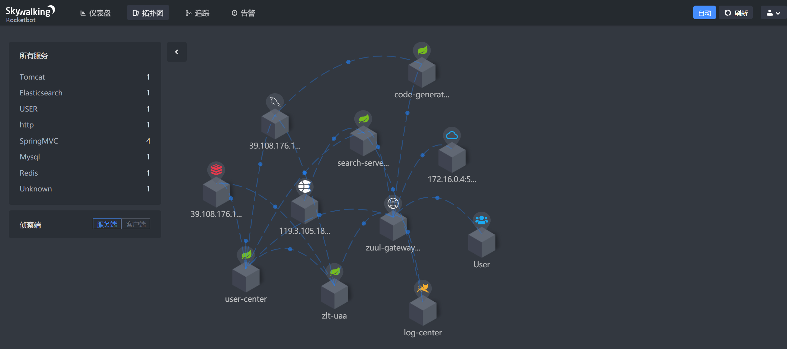
Task: Expand the Unknown service category
Action: [x=35, y=189]
